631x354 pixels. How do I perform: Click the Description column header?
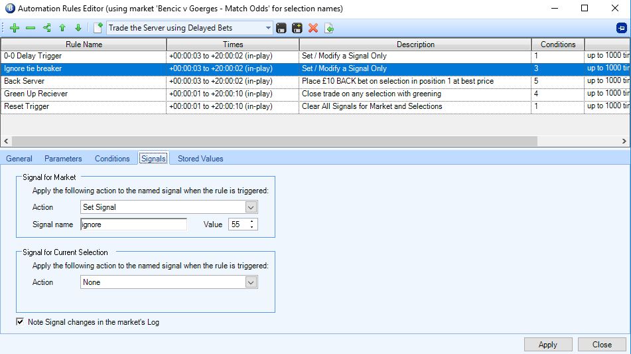(415, 44)
